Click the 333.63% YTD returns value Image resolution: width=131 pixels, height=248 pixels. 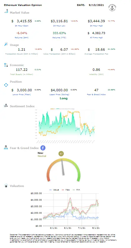pos(59,33)
